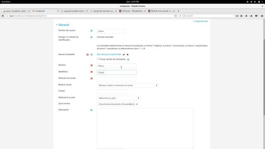Switch to mysql full unicode support search tab
This screenshot has width=265, height=149.
tap(103, 11)
